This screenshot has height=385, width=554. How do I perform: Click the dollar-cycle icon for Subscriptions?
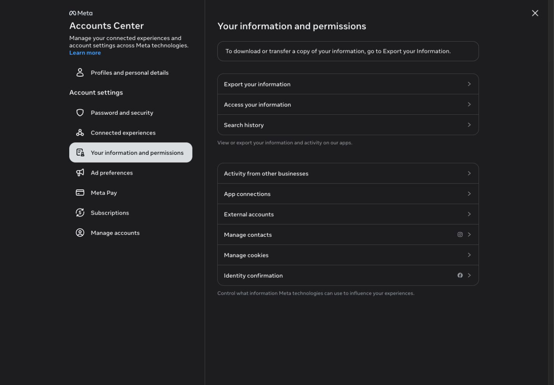click(80, 213)
